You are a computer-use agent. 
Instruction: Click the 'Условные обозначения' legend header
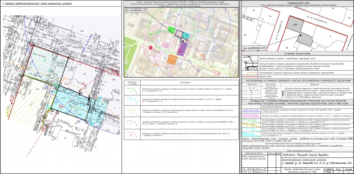pyautogui.click(x=297, y=53)
